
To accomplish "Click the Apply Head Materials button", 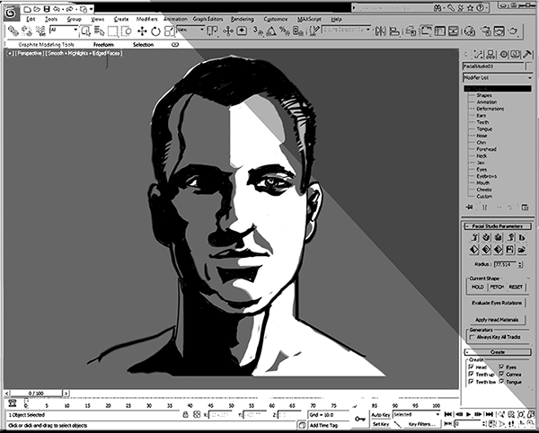I will click(497, 319).
